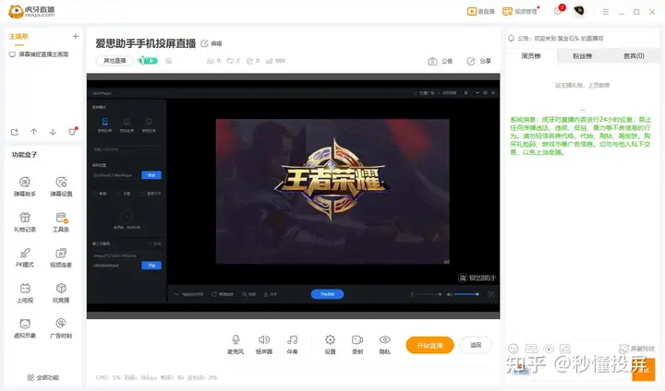
Task: Open the 伴奏 accompaniment control
Action: 292,344
